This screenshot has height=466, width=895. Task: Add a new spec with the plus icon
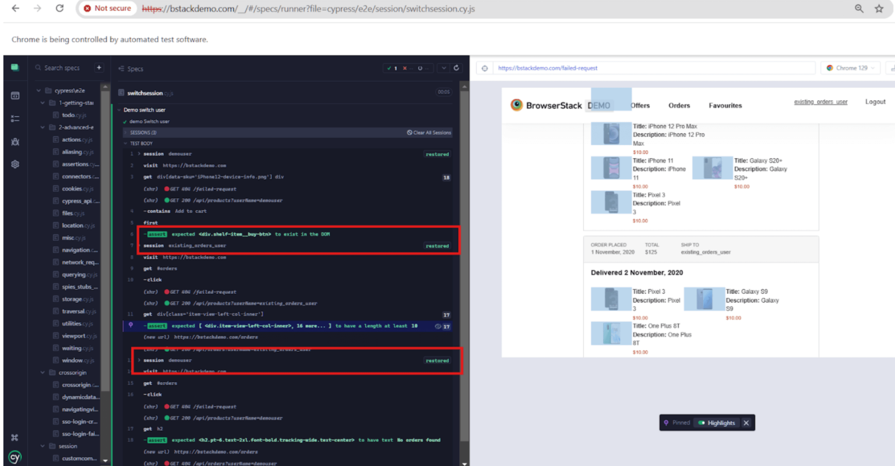pyautogui.click(x=99, y=68)
